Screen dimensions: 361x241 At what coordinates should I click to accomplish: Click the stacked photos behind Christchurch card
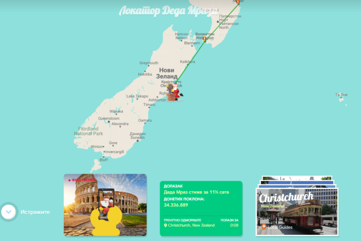[297, 179]
